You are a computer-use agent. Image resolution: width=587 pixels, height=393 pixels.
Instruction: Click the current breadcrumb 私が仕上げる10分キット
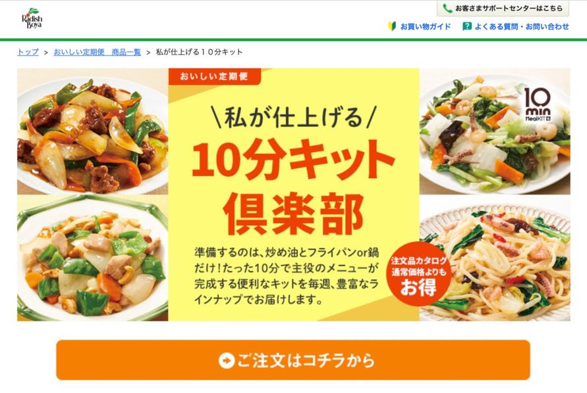[x=199, y=52]
